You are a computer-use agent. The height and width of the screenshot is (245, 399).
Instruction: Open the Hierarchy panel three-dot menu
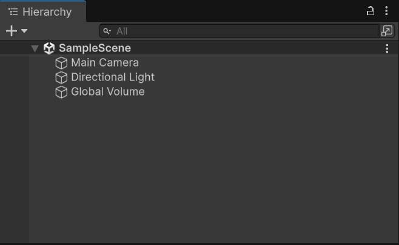click(x=386, y=11)
